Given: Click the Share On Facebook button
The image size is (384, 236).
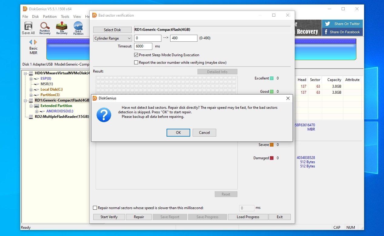Looking at the screenshot, I should [x=342, y=32].
